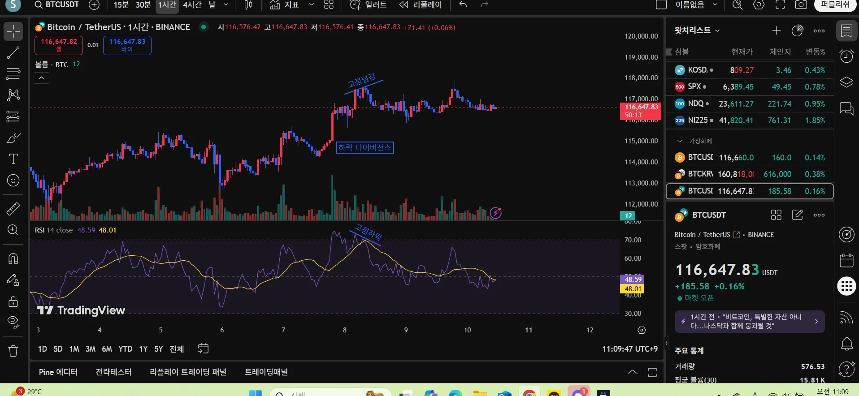Activate the zoom-in magnifier tool
The image size is (859, 396).
13,230
